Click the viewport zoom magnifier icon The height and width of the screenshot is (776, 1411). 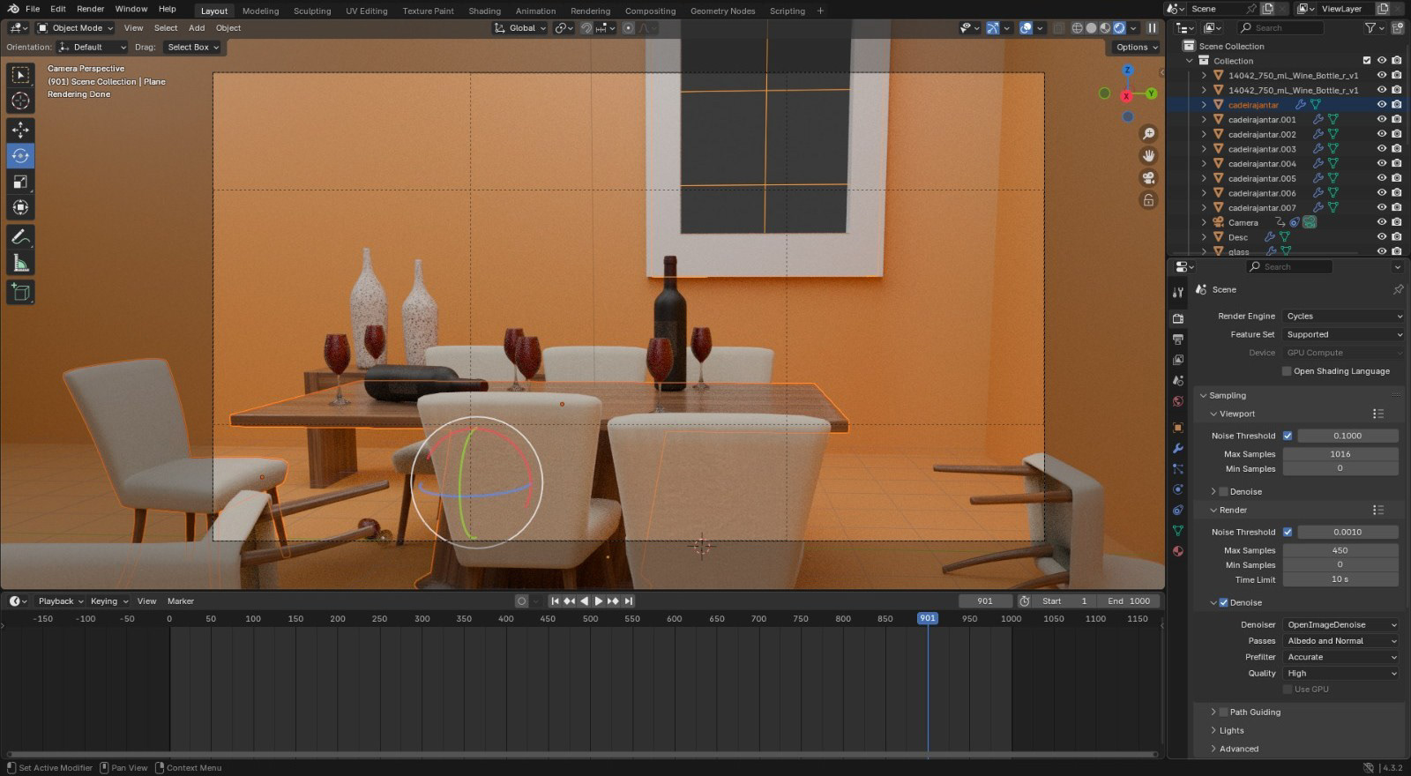[x=1148, y=134]
